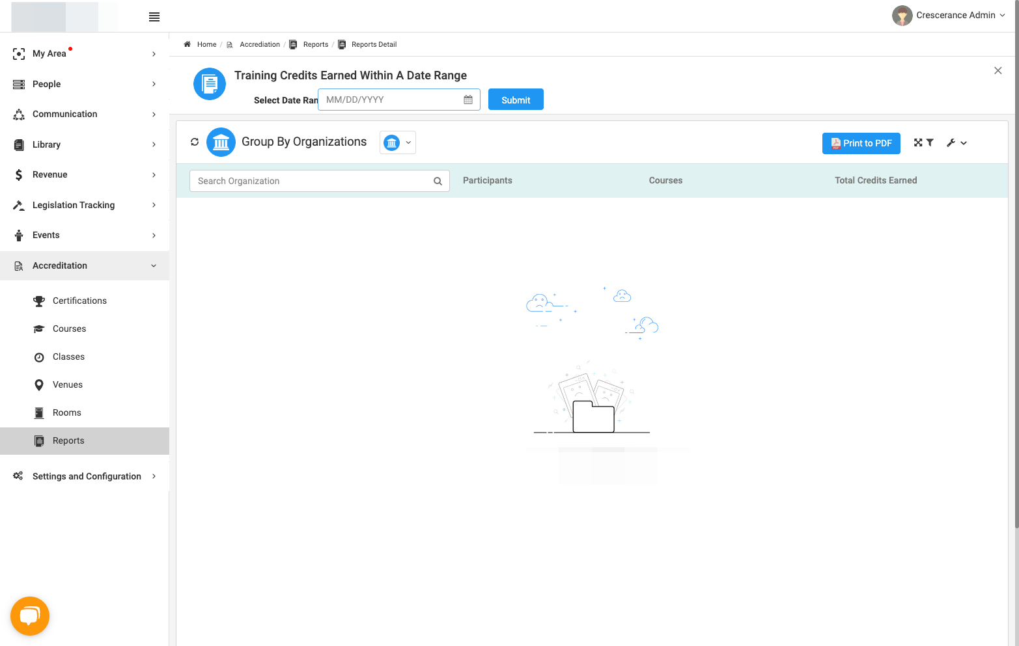Click the filter funnel icon
Screen dimensions: 1019x646
tap(930, 142)
